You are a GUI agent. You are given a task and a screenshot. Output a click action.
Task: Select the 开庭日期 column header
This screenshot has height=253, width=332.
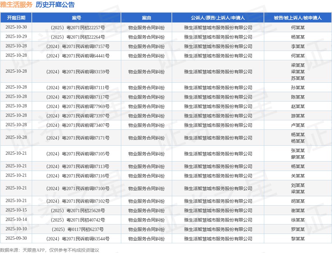(x=16, y=18)
